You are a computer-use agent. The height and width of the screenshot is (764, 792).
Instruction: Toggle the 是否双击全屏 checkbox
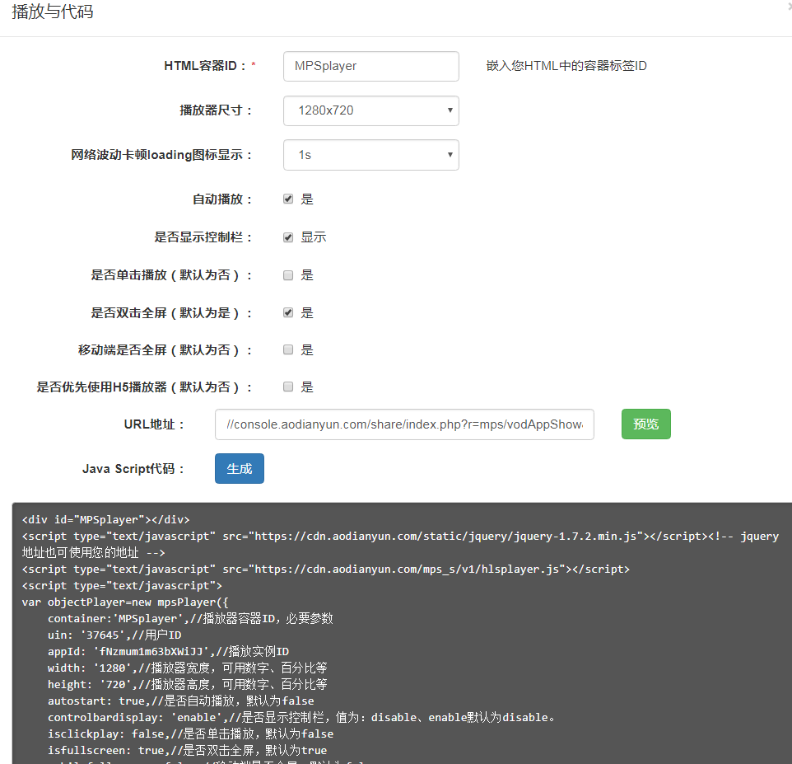[288, 312]
